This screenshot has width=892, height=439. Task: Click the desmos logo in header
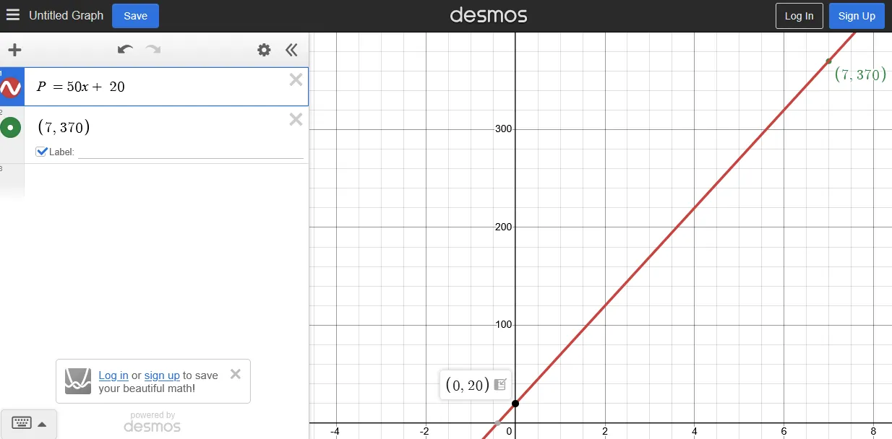coord(489,15)
